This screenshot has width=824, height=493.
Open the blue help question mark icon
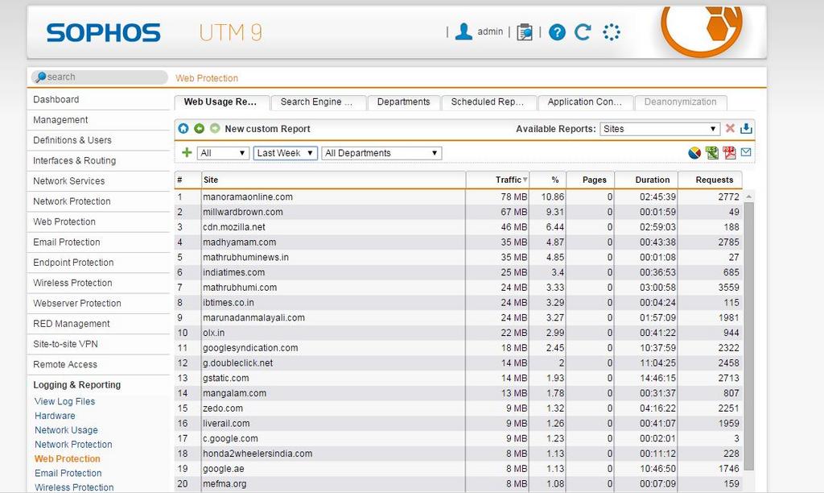(557, 32)
